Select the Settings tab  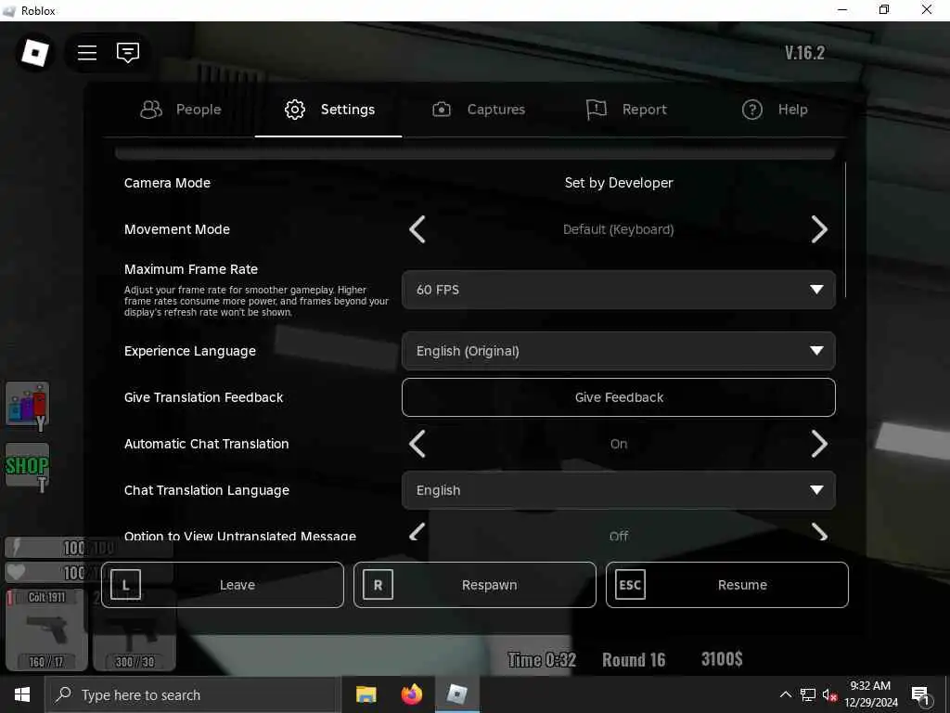[329, 110]
